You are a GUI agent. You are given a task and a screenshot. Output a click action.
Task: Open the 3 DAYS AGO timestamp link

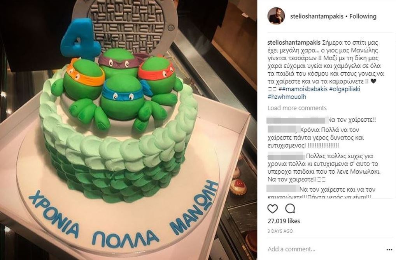[x=280, y=231]
